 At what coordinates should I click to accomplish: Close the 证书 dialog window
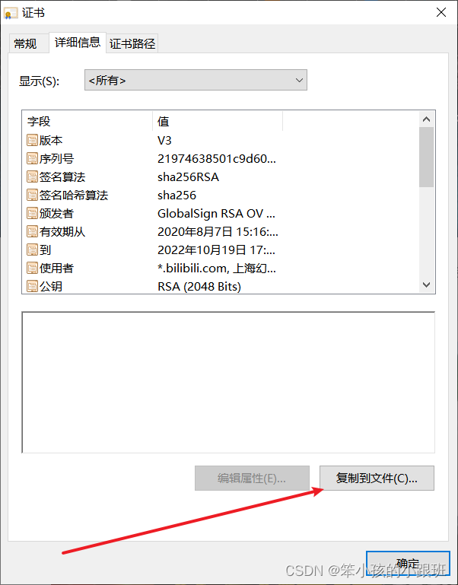tap(441, 12)
